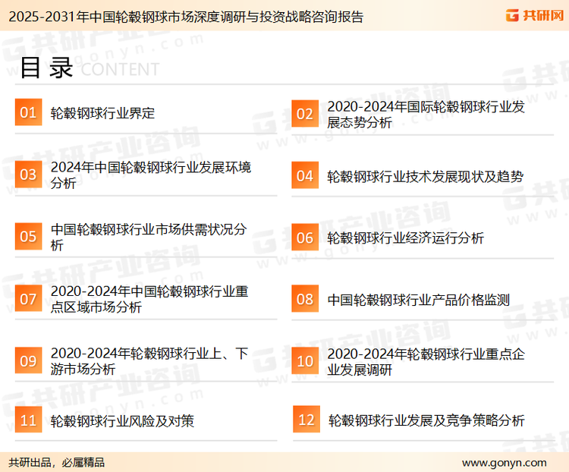Click the 共研出品，必属精品 footer slogan

[57, 462]
